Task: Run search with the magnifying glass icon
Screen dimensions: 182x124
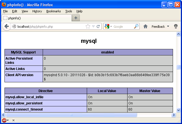Action: [x=136, y=27]
